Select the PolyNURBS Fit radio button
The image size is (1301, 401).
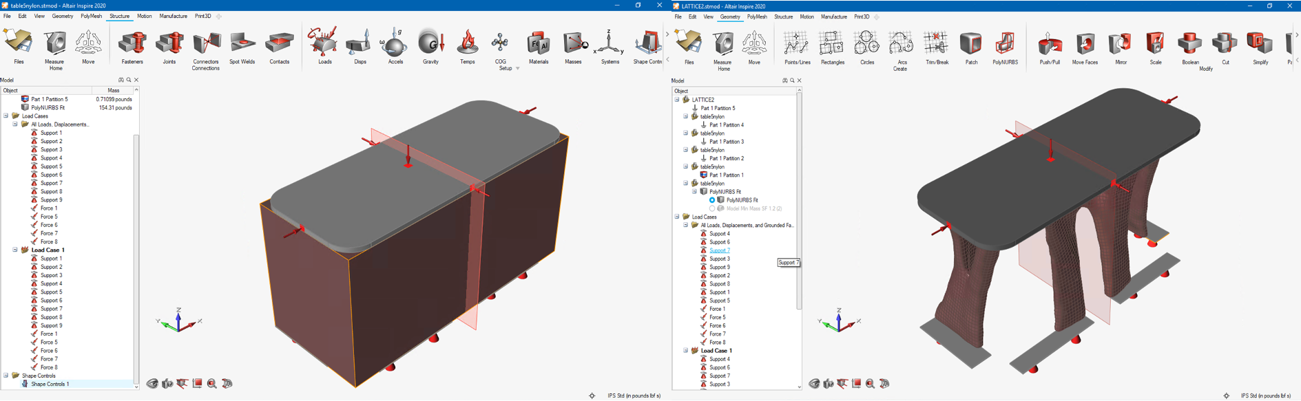coord(712,200)
